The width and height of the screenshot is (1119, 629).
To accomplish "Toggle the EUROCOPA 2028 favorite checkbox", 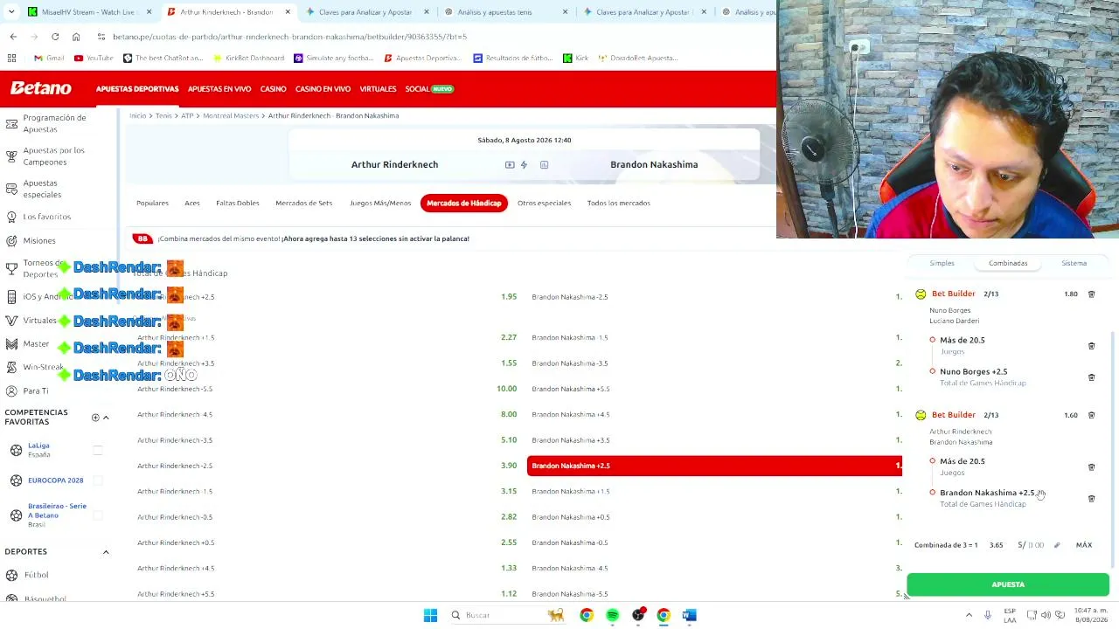I will pos(98,480).
